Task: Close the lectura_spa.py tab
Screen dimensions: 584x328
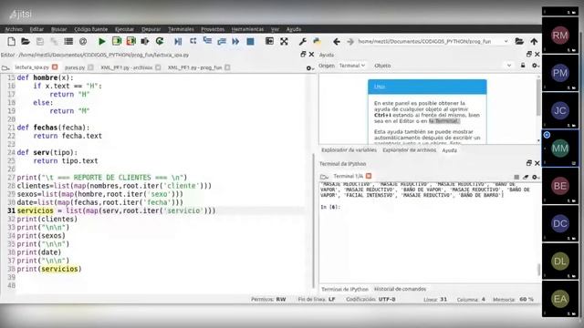Action: pyautogui.click(x=55, y=67)
